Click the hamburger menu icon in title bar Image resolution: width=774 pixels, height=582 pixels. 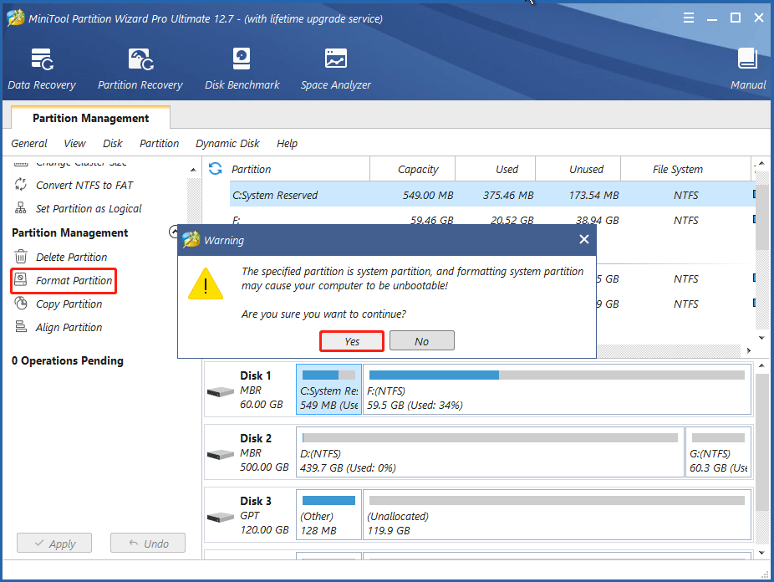[689, 18]
